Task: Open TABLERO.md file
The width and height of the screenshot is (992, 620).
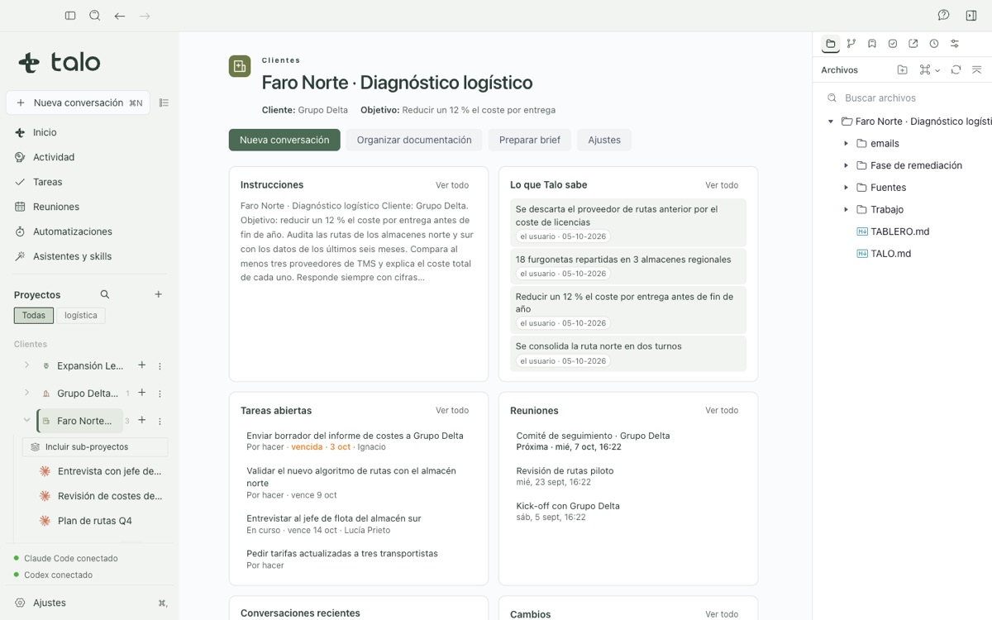Action: [900, 231]
